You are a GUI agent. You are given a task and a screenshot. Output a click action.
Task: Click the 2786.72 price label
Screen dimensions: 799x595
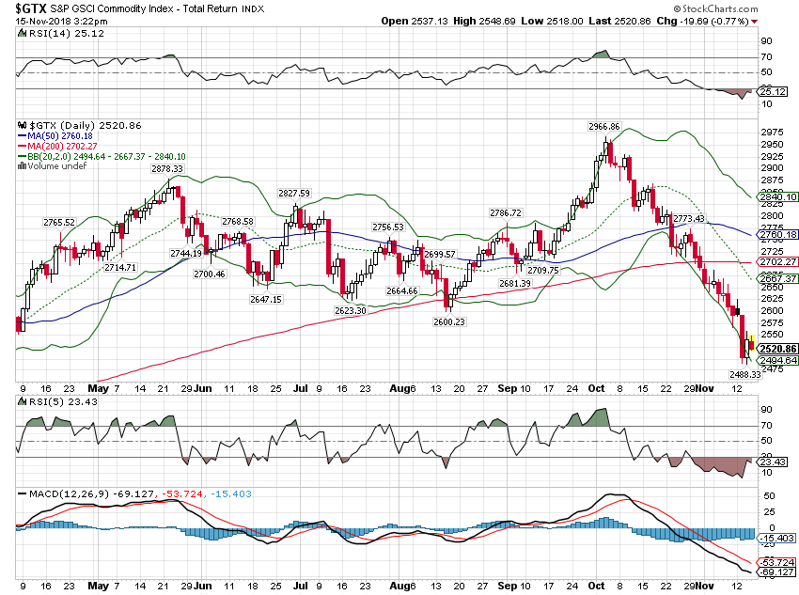click(x=506, y=212)
